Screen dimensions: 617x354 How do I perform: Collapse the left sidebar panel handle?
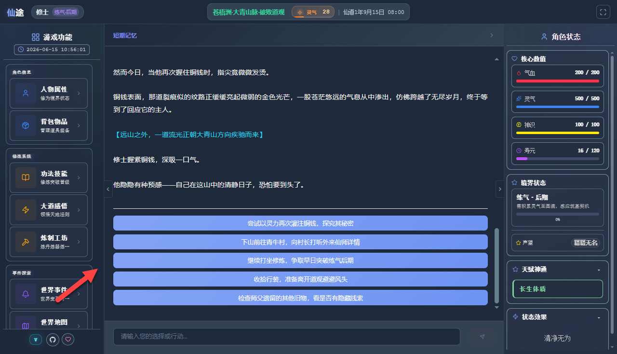[108, 189]
